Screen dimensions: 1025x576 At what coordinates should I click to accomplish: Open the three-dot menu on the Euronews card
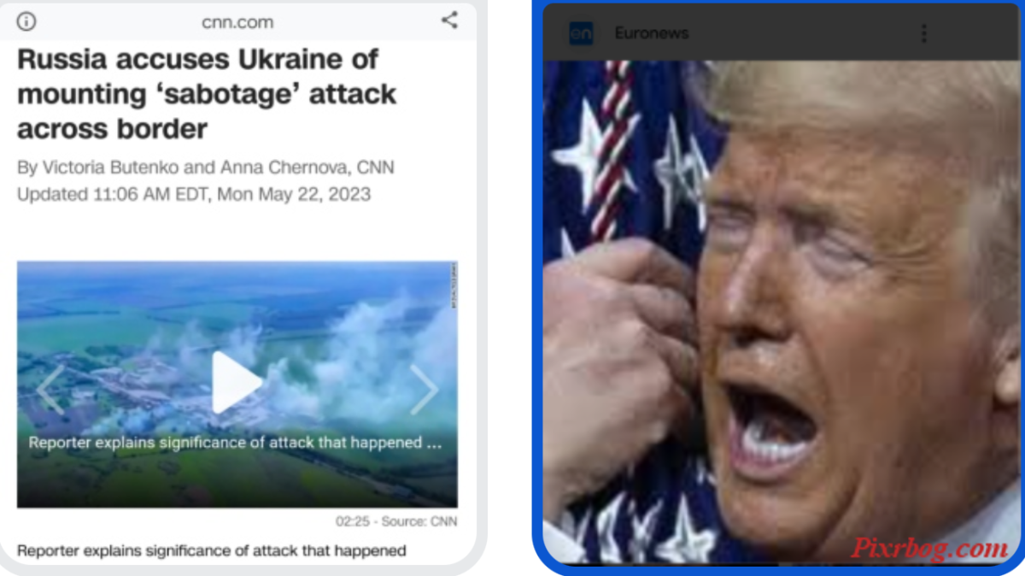tap(923, 33)
